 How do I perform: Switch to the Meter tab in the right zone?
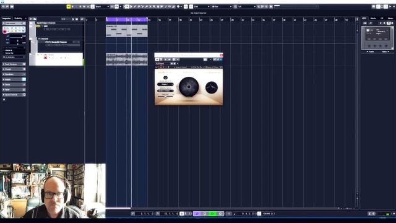coord(390,18)
